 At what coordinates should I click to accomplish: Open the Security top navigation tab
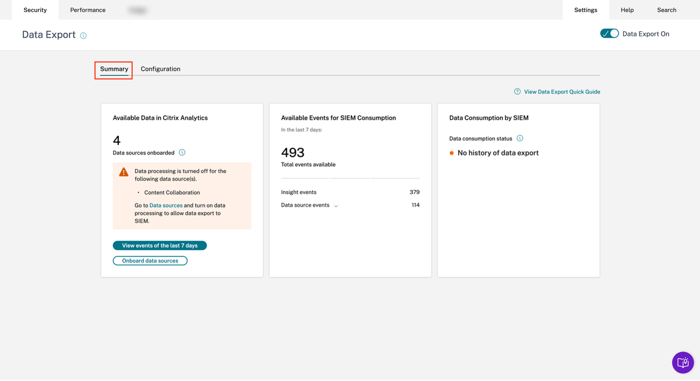pos(35,10)
